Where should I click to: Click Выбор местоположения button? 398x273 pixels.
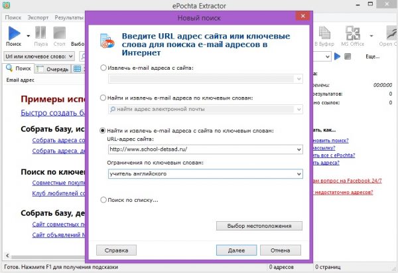(259, 226)
